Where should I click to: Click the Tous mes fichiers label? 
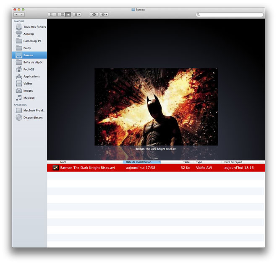(x=34, y=27)
